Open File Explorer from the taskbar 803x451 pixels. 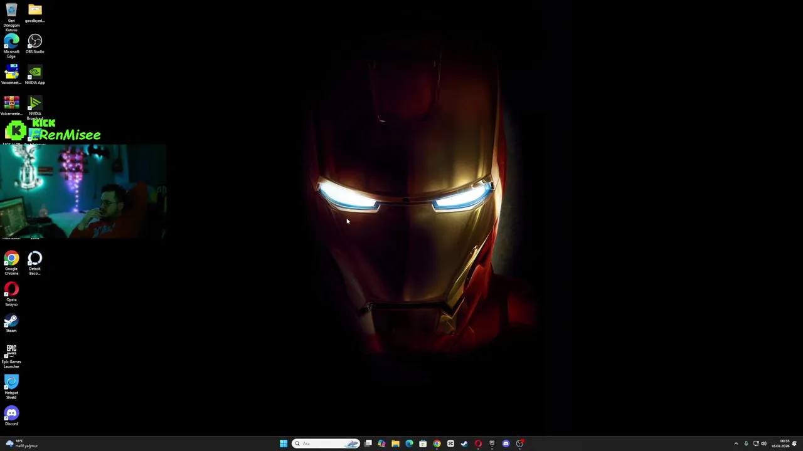[x=395, y=443]
